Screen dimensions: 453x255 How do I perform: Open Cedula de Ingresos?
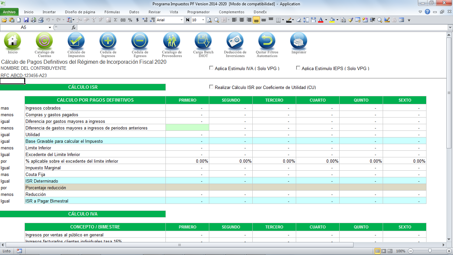click(108, 41)
